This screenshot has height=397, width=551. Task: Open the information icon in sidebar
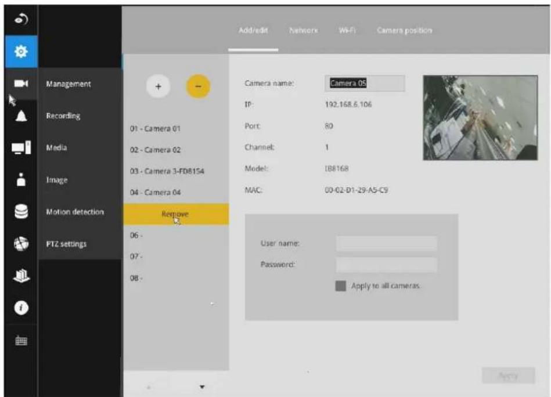[21, 308]
